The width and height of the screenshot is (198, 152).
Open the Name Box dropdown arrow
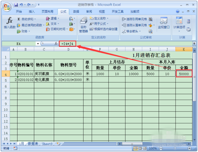click(38, 44)
